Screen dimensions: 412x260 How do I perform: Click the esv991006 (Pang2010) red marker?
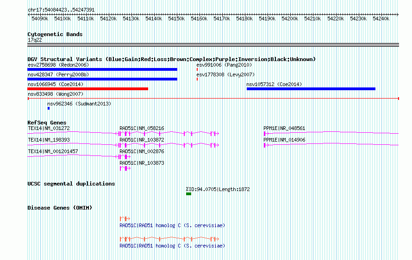197,69
